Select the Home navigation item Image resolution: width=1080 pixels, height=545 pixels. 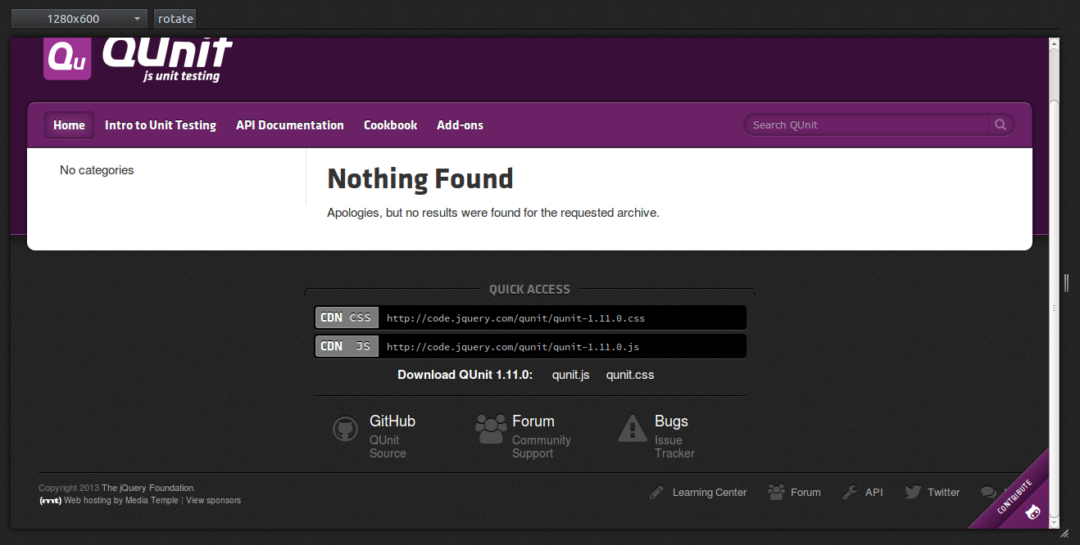(69, 125)
